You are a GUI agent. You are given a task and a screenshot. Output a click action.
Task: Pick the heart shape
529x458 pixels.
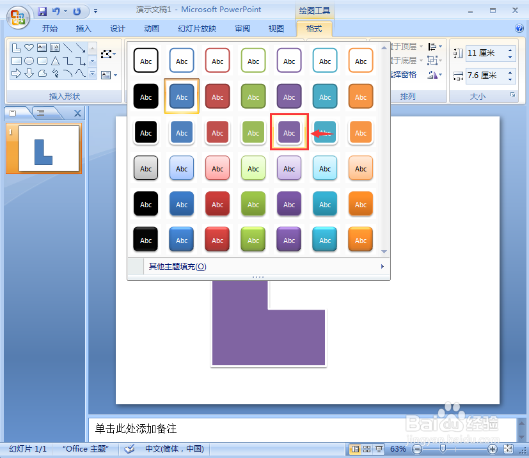click(x=29, y=48)
